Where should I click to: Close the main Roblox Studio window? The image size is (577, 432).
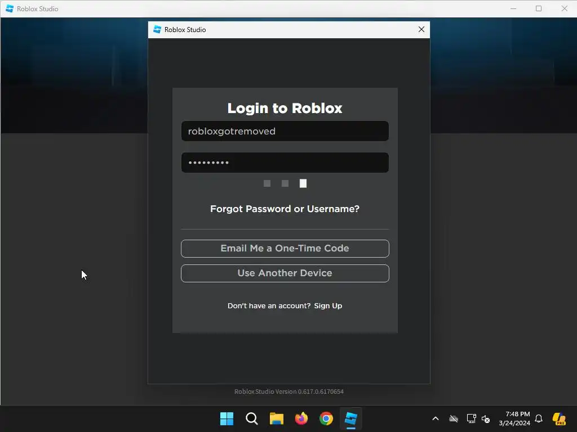tap(565, 8)
